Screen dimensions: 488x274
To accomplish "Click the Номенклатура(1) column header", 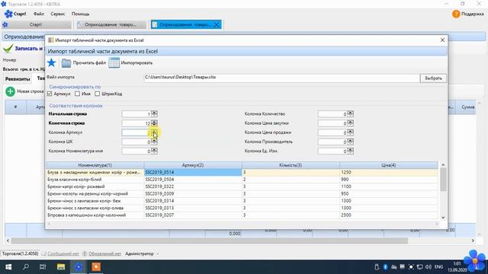I will click(x=95, y=165).
